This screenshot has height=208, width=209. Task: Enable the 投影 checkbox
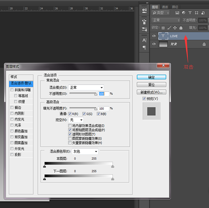coord(12,154)
